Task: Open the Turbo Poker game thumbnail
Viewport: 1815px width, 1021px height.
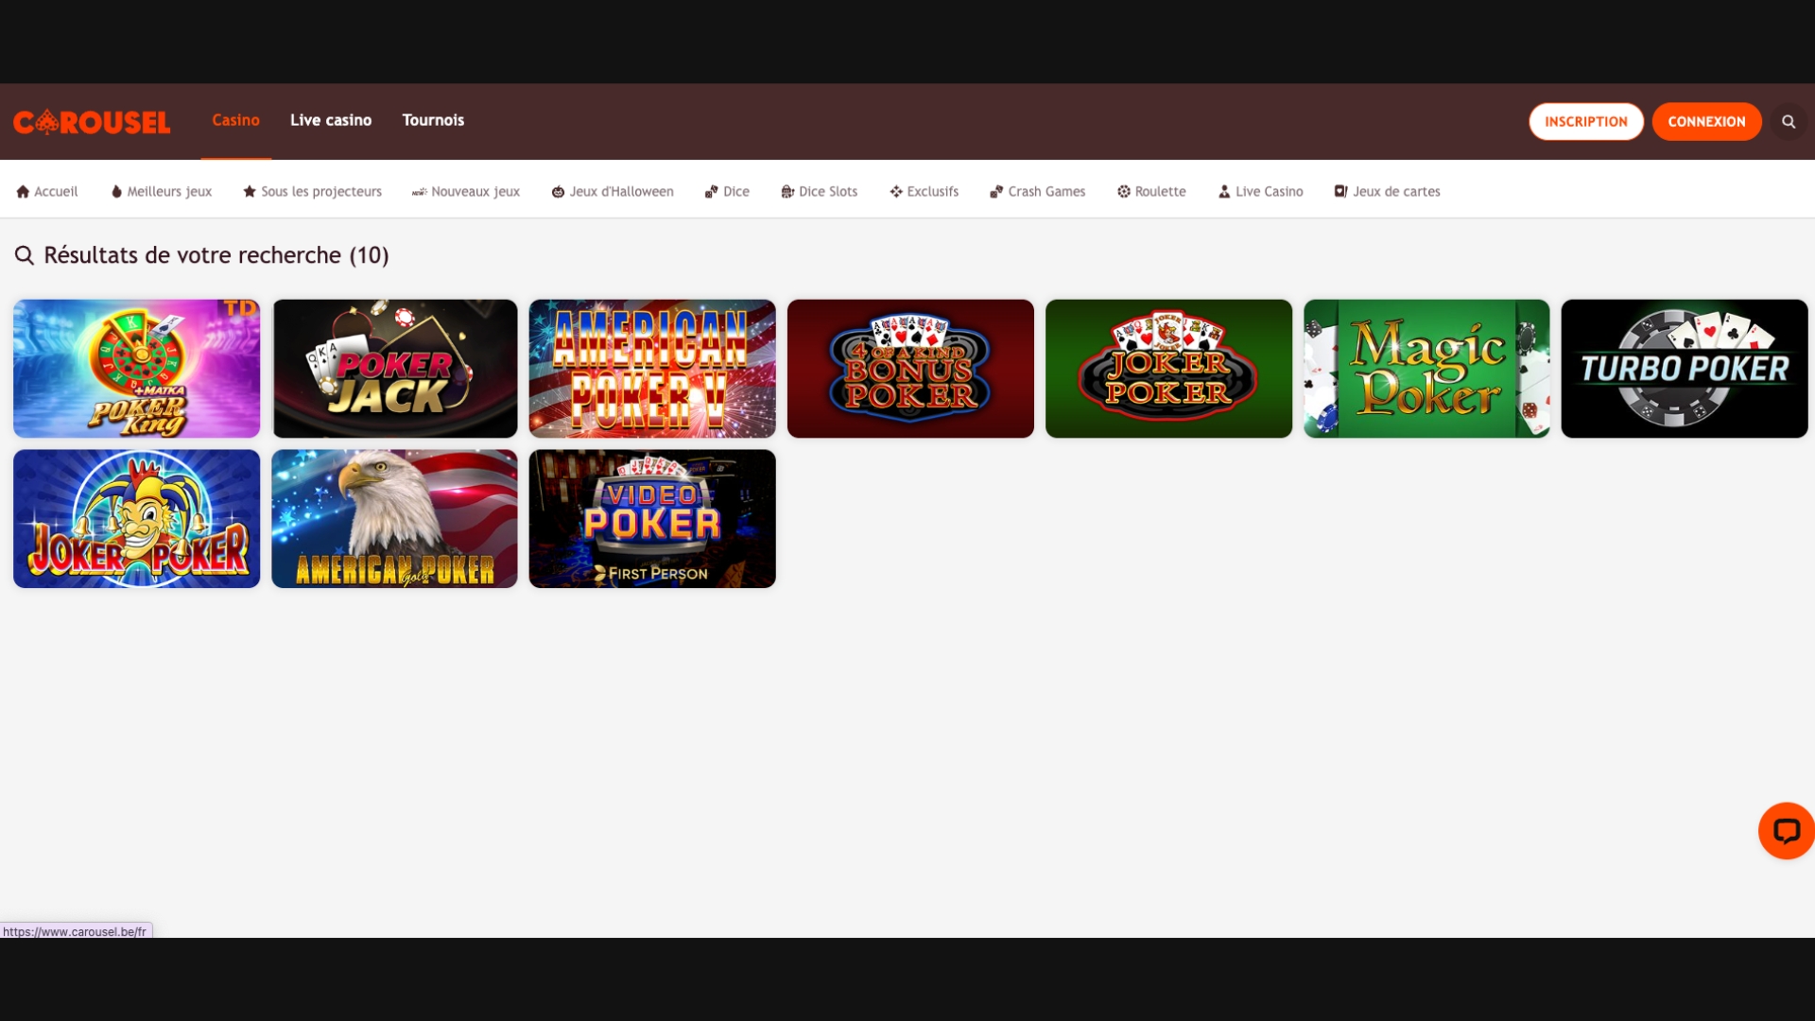Action: click(x=1684, y=368)
